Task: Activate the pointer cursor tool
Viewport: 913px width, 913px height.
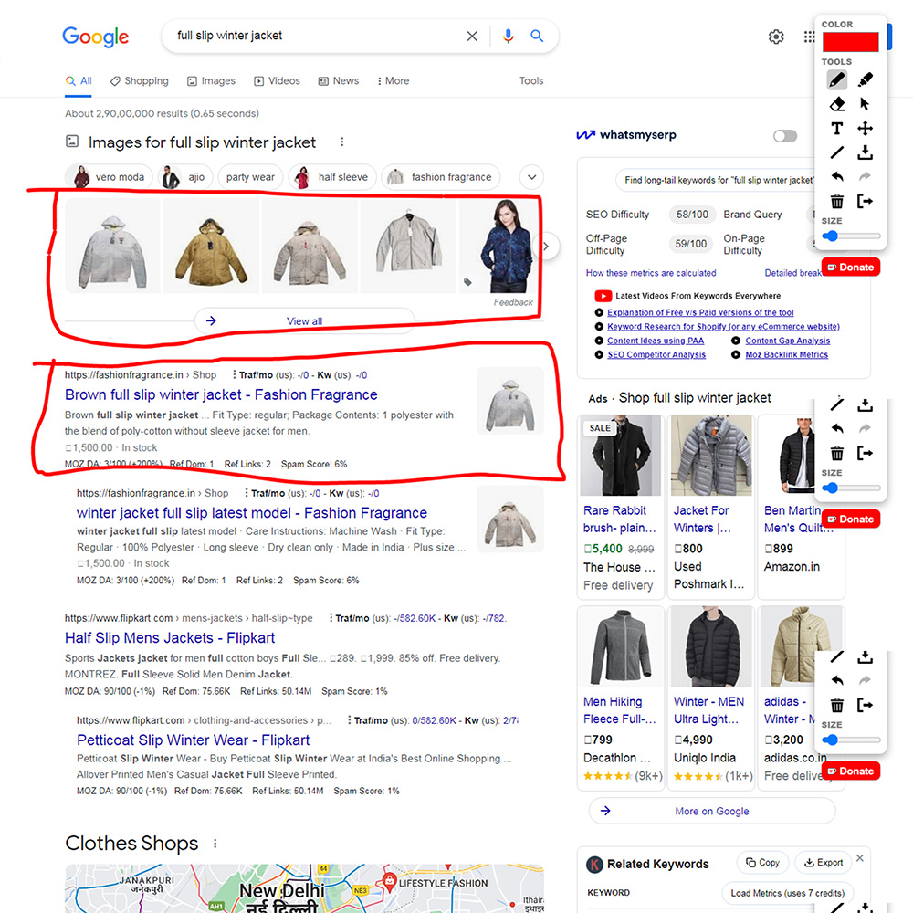Action: tap(865, 104)
